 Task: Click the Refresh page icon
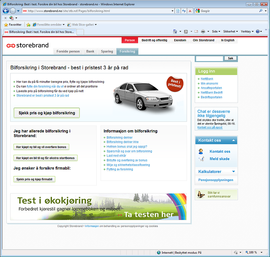[184, 11]
